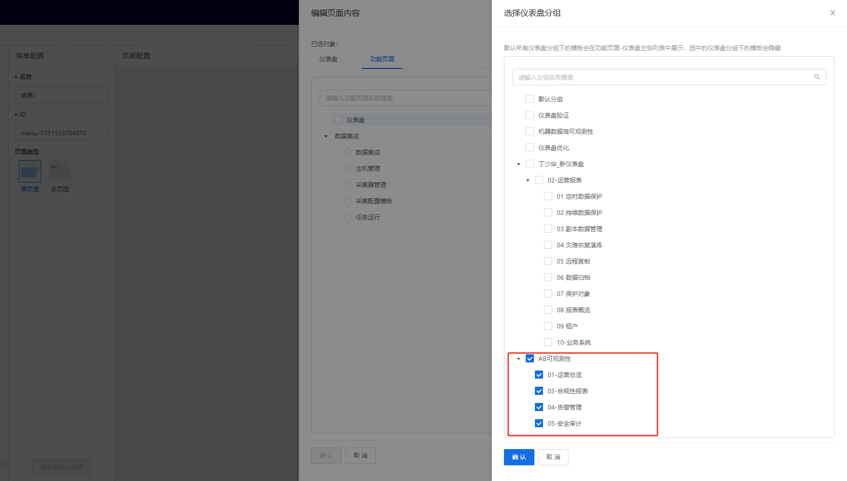
Task: Check the 02-运营报表 checkbox
Action: pos(539,180)
